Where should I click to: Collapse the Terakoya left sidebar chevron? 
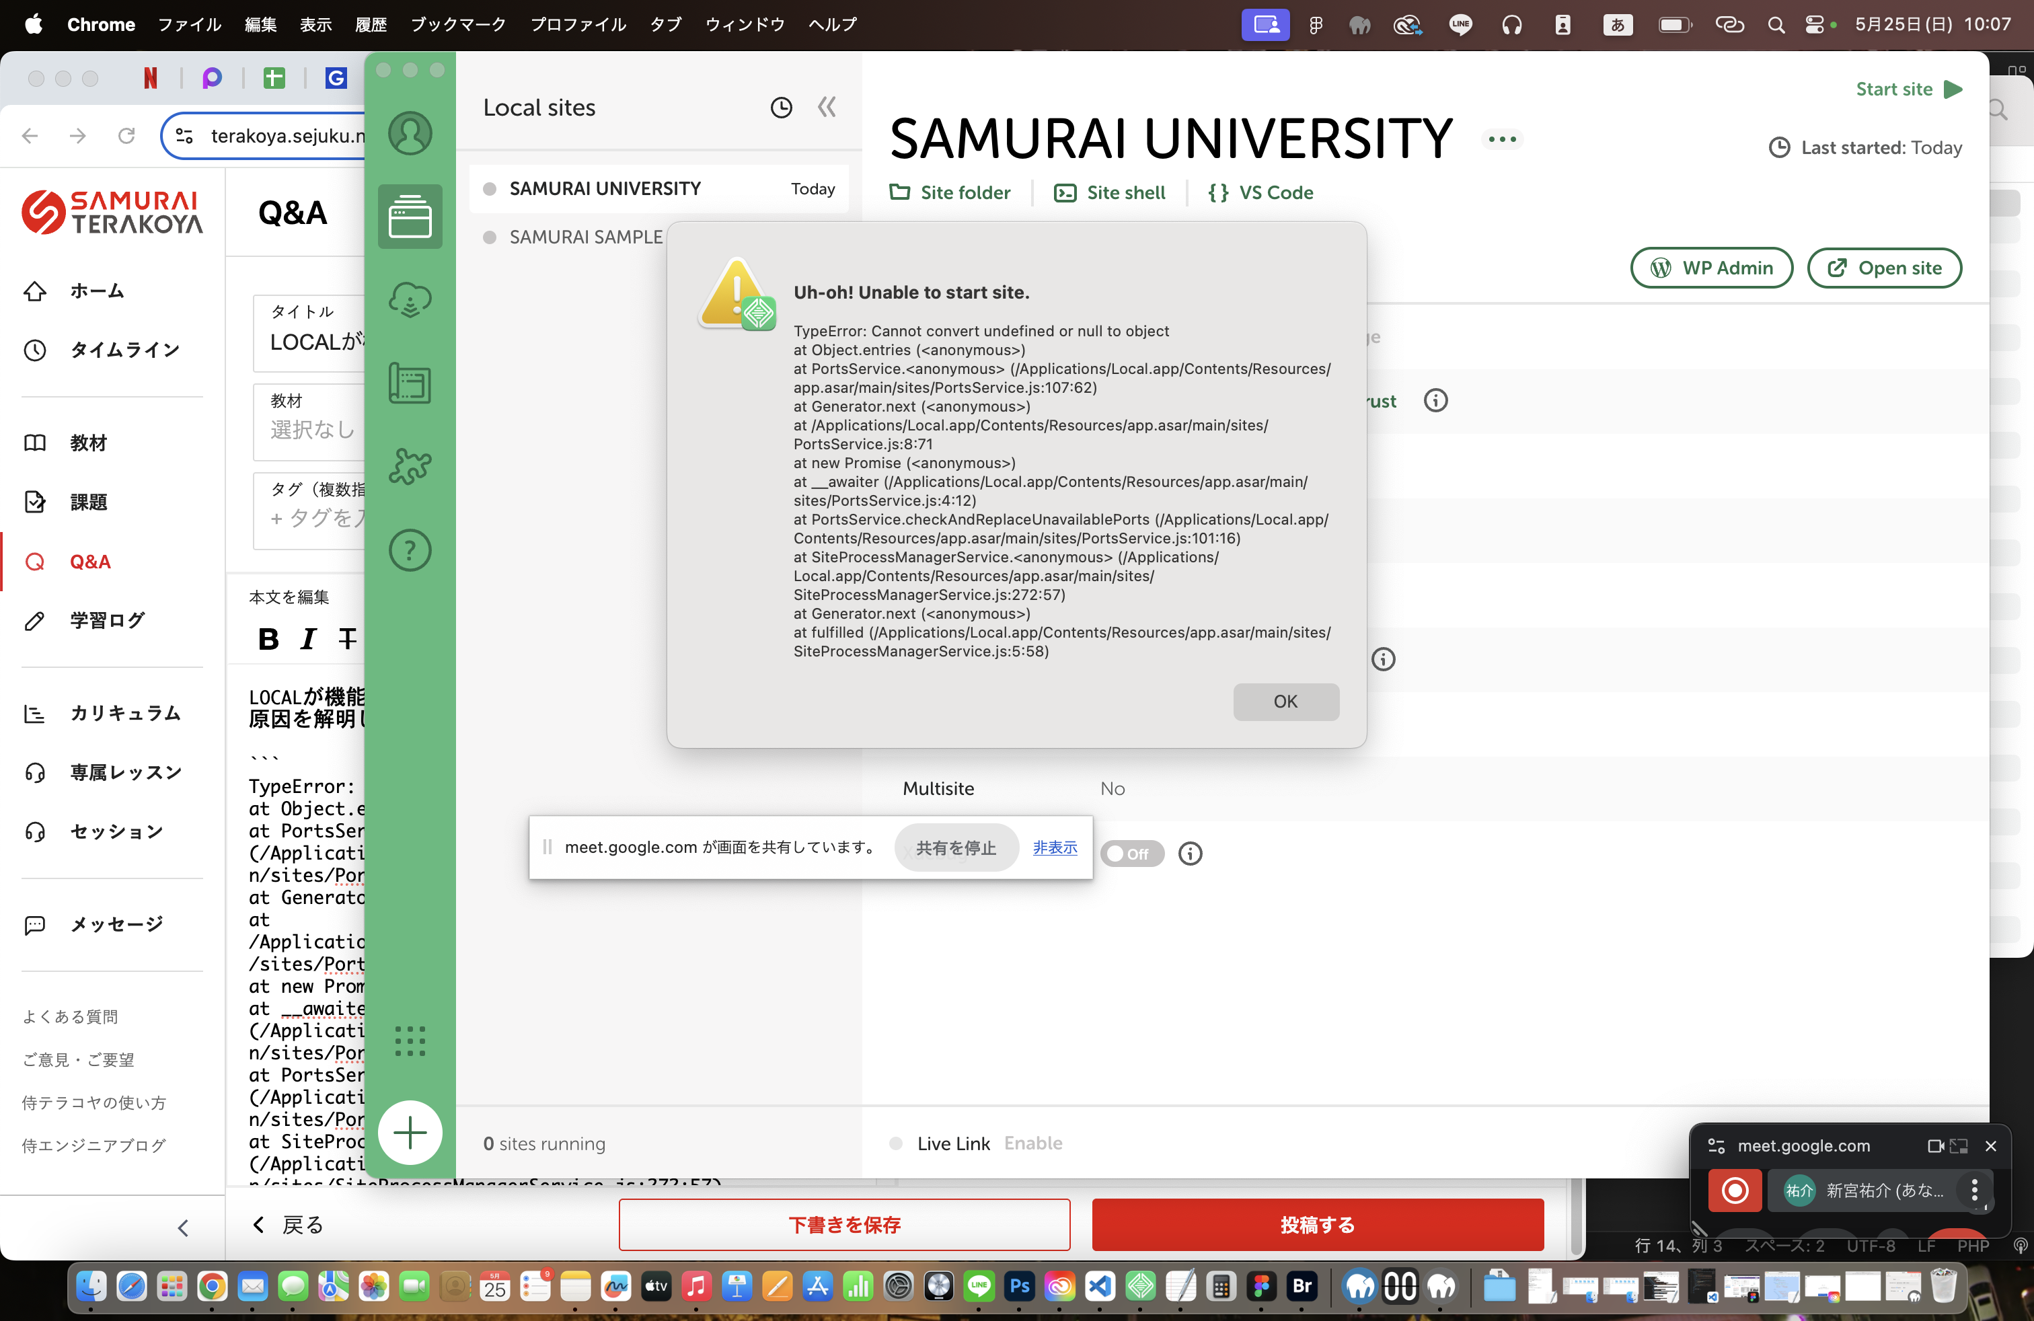tap(182, 1227)
